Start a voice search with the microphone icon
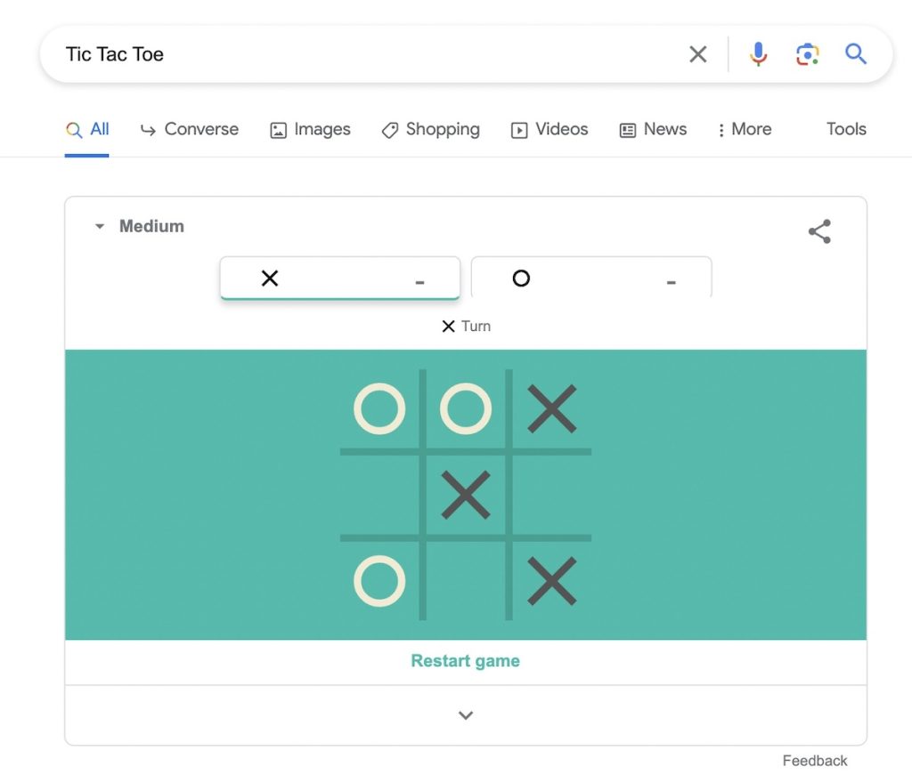The image size is (912, 775). click(758, 54)
